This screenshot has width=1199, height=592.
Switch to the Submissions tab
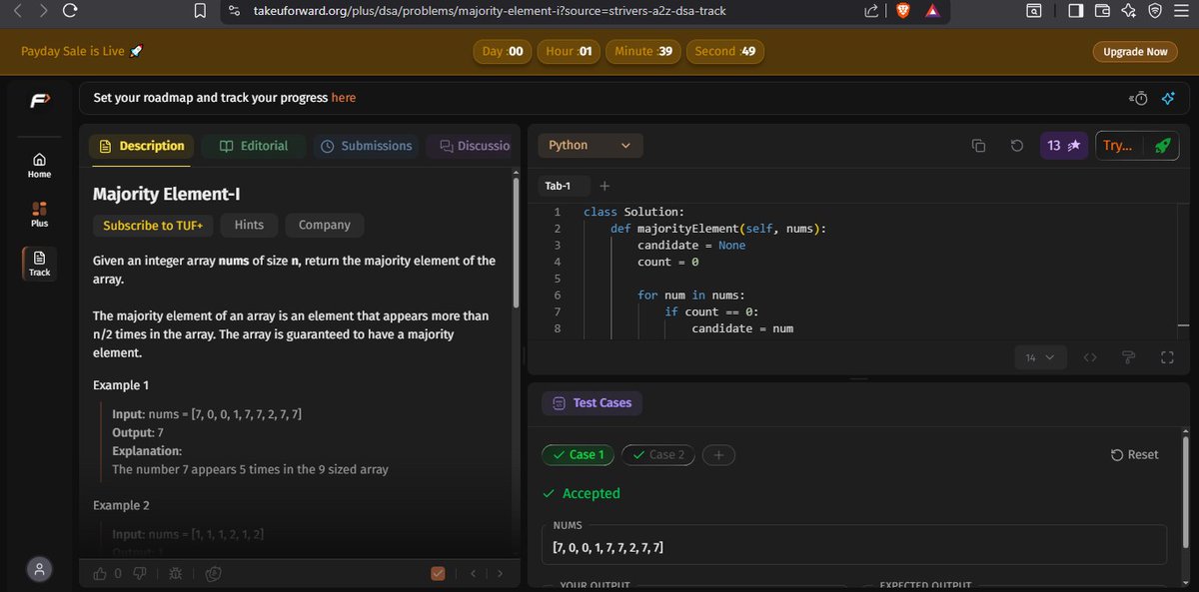[366, 146]
